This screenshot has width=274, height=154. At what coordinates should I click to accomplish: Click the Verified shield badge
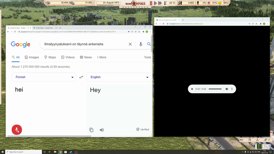(143, 129)
